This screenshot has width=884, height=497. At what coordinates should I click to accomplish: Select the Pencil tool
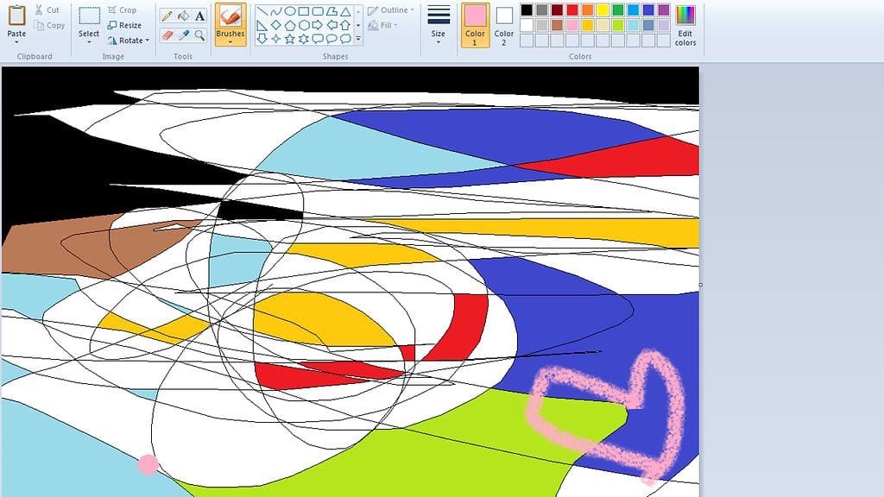point(167,14)
